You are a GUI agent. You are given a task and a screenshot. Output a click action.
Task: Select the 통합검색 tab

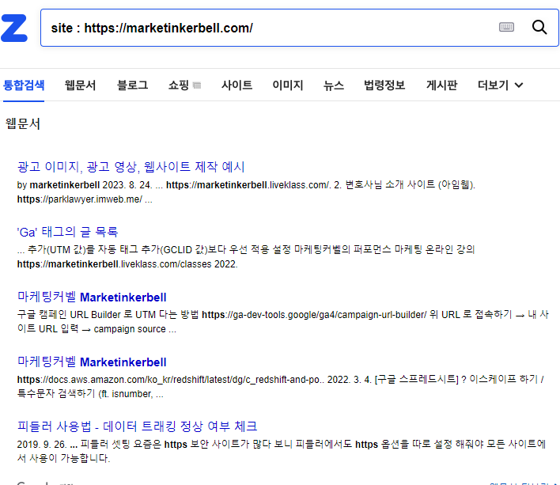point(24,85)
